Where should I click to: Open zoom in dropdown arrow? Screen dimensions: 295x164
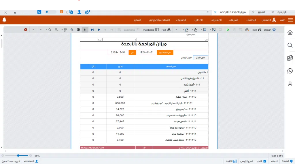pyautogui.click(x=46, y=30)
